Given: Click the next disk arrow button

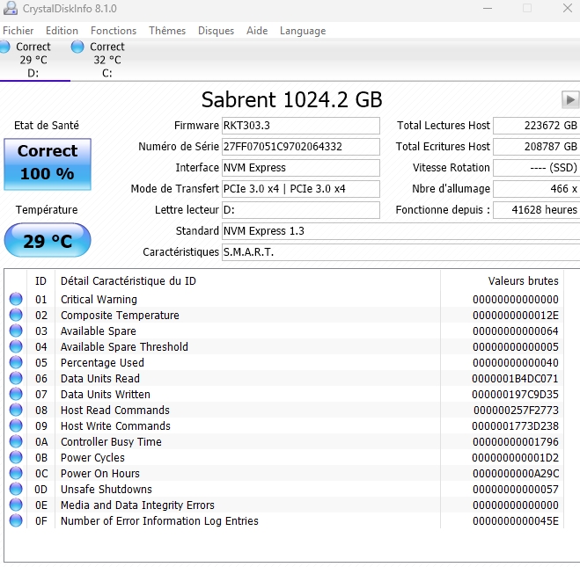Looking at the screenshot, I should (x=570, y=100).
